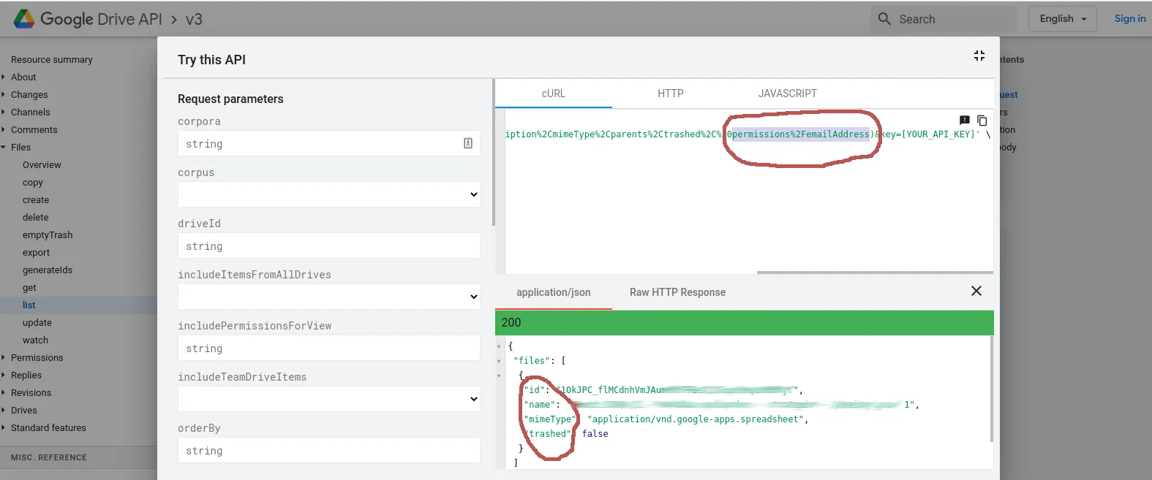Click the Google Drive logo icon
Image resolution: width=1152 pixels, height=480 pixels.
coord(24,19)
